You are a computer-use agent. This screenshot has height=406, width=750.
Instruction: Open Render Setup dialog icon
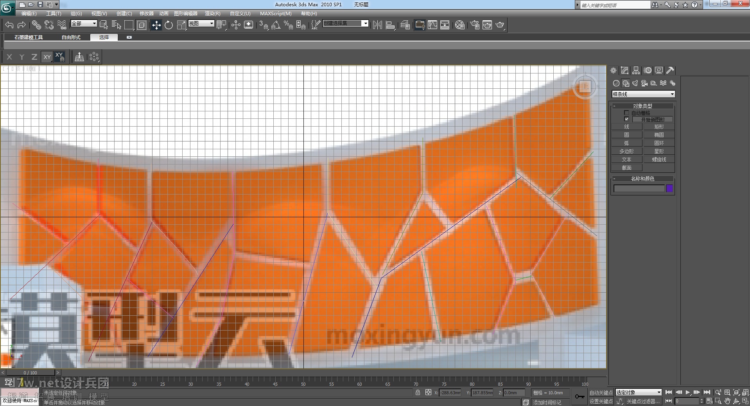coord(475,25)
